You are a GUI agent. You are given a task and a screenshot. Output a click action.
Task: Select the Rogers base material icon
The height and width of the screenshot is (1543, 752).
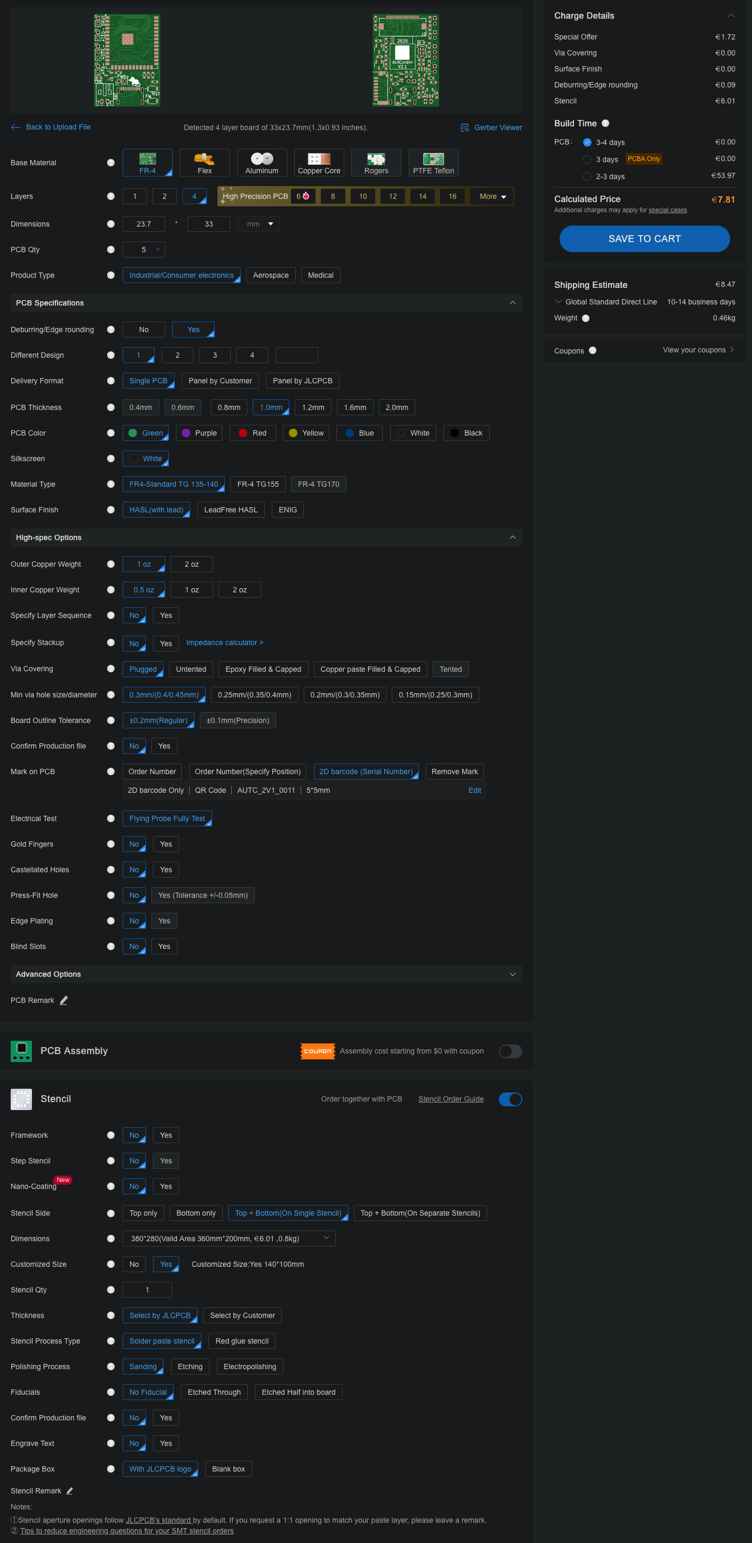click(376, 159)
